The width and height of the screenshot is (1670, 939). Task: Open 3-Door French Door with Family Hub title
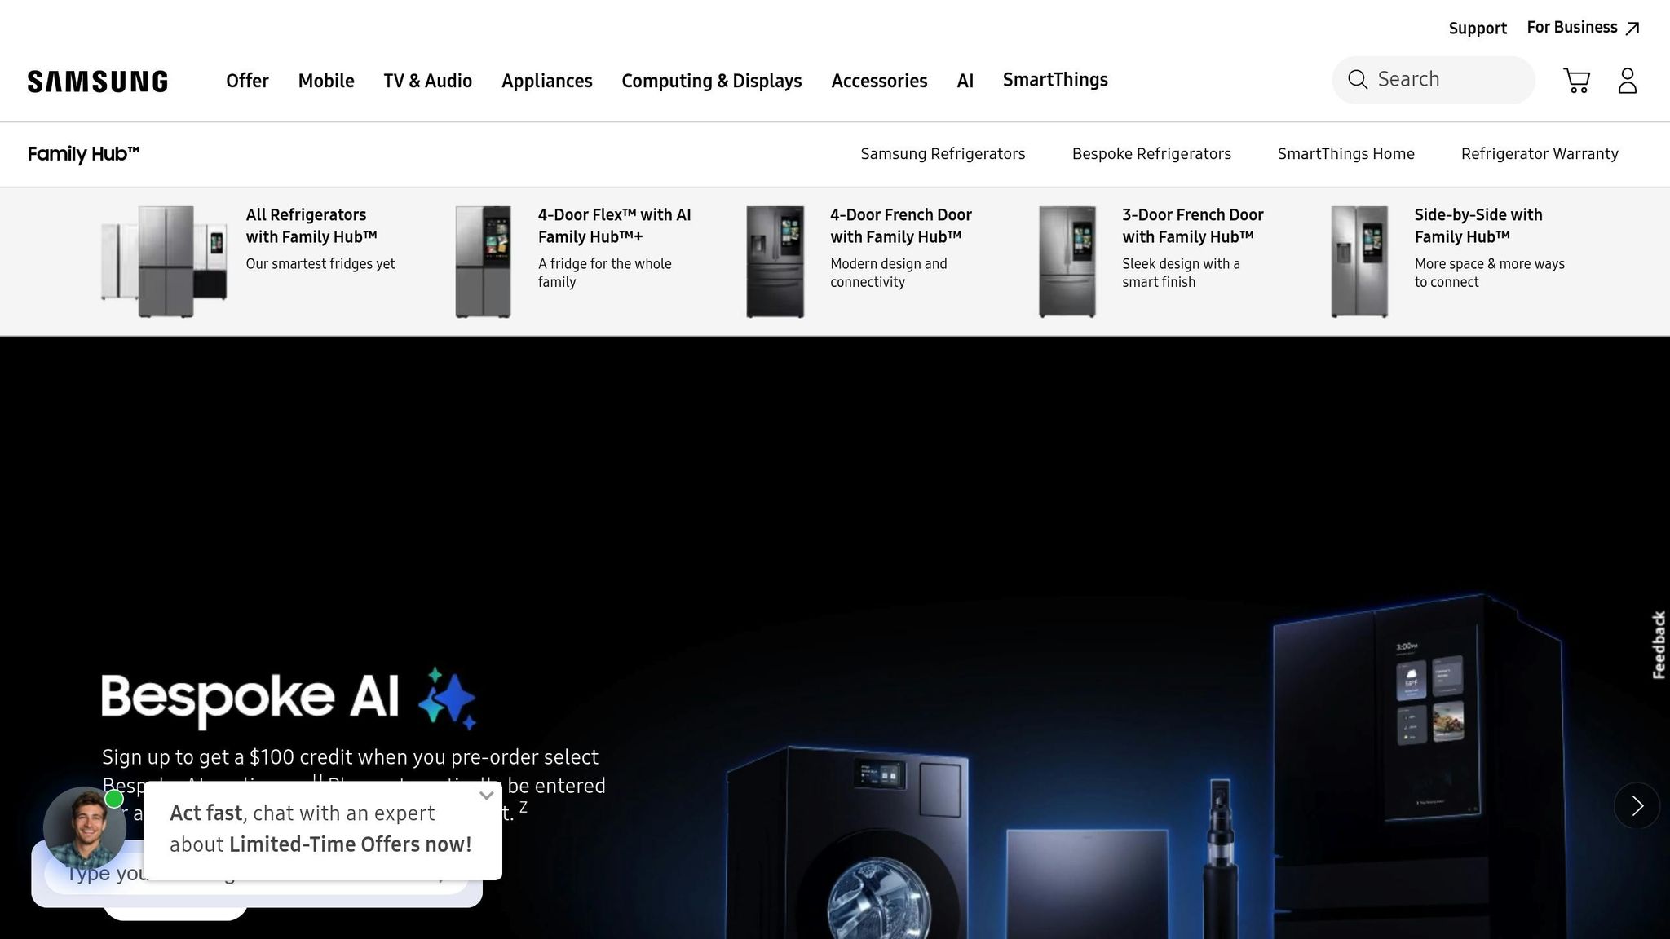[1193, 226]
